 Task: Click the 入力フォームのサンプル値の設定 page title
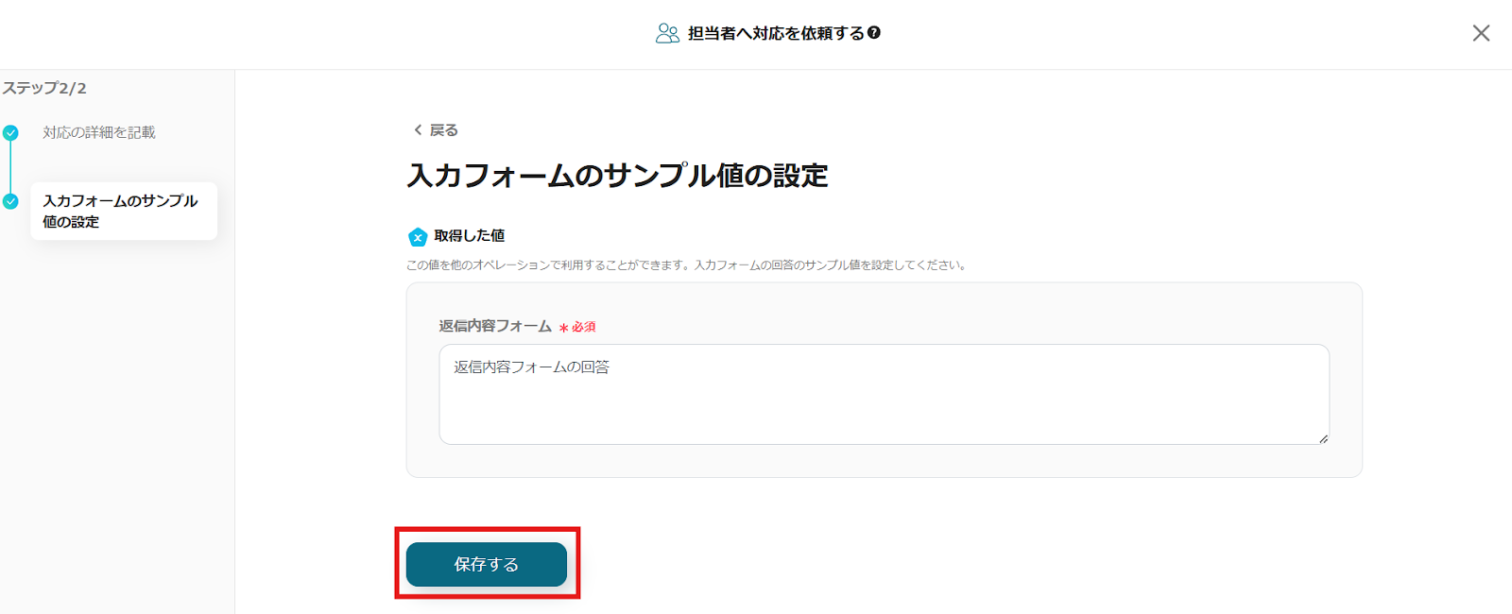(x=617, y=176)
